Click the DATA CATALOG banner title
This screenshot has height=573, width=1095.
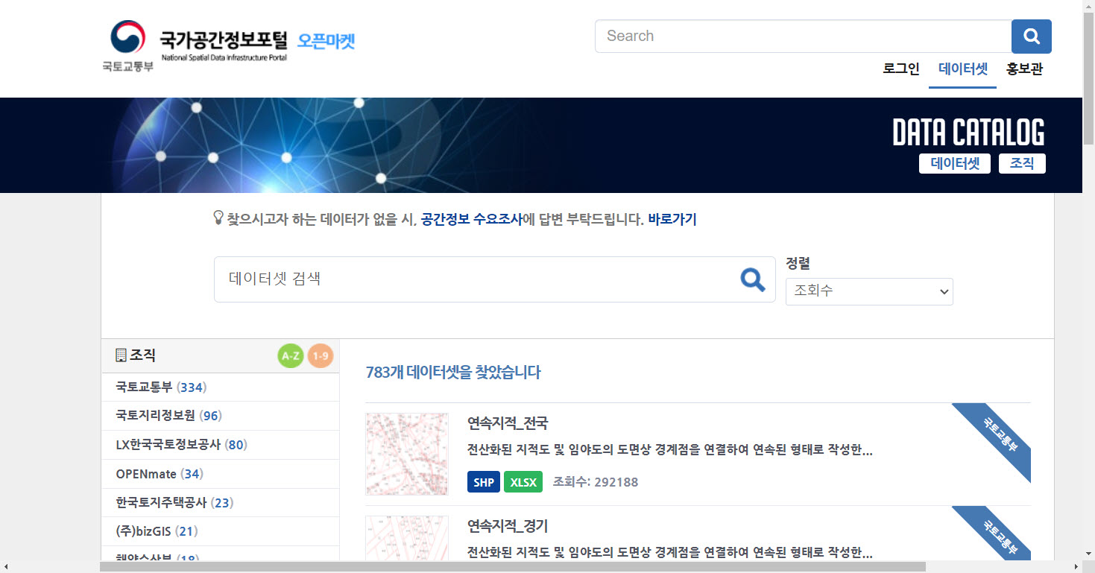968,133
